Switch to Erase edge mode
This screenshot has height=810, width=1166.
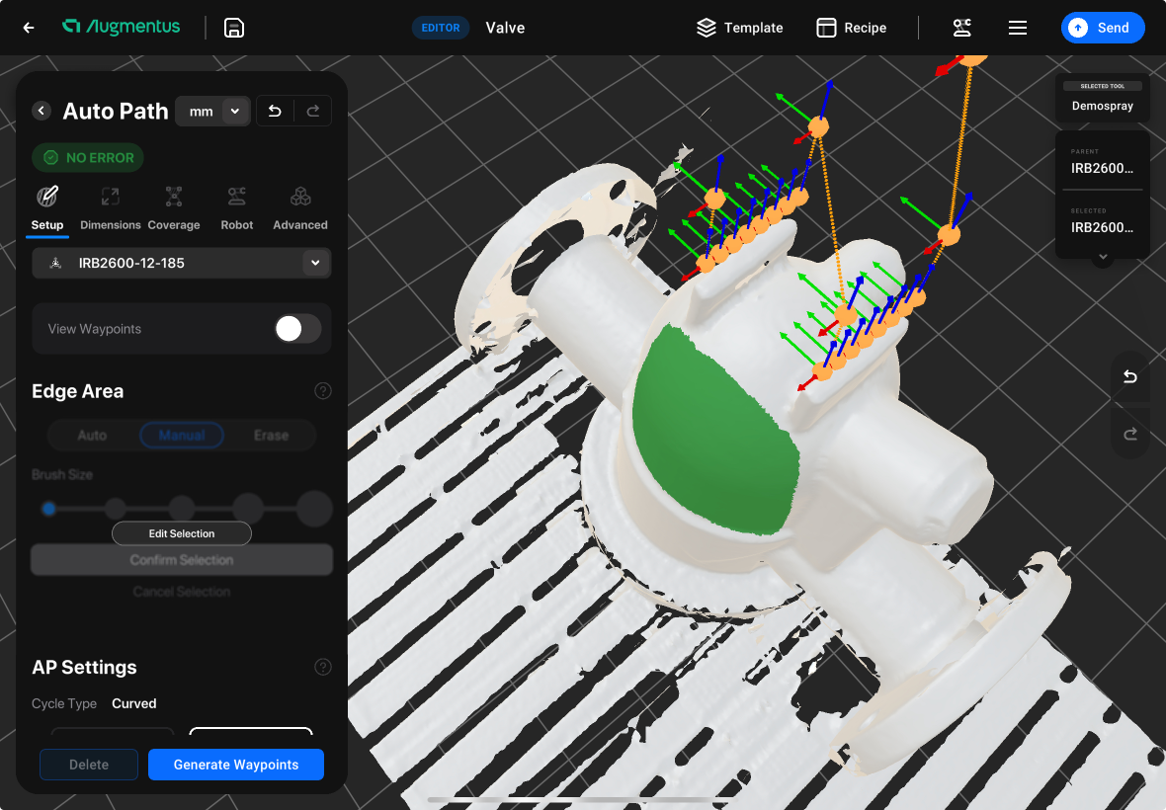tap(271, 435)
